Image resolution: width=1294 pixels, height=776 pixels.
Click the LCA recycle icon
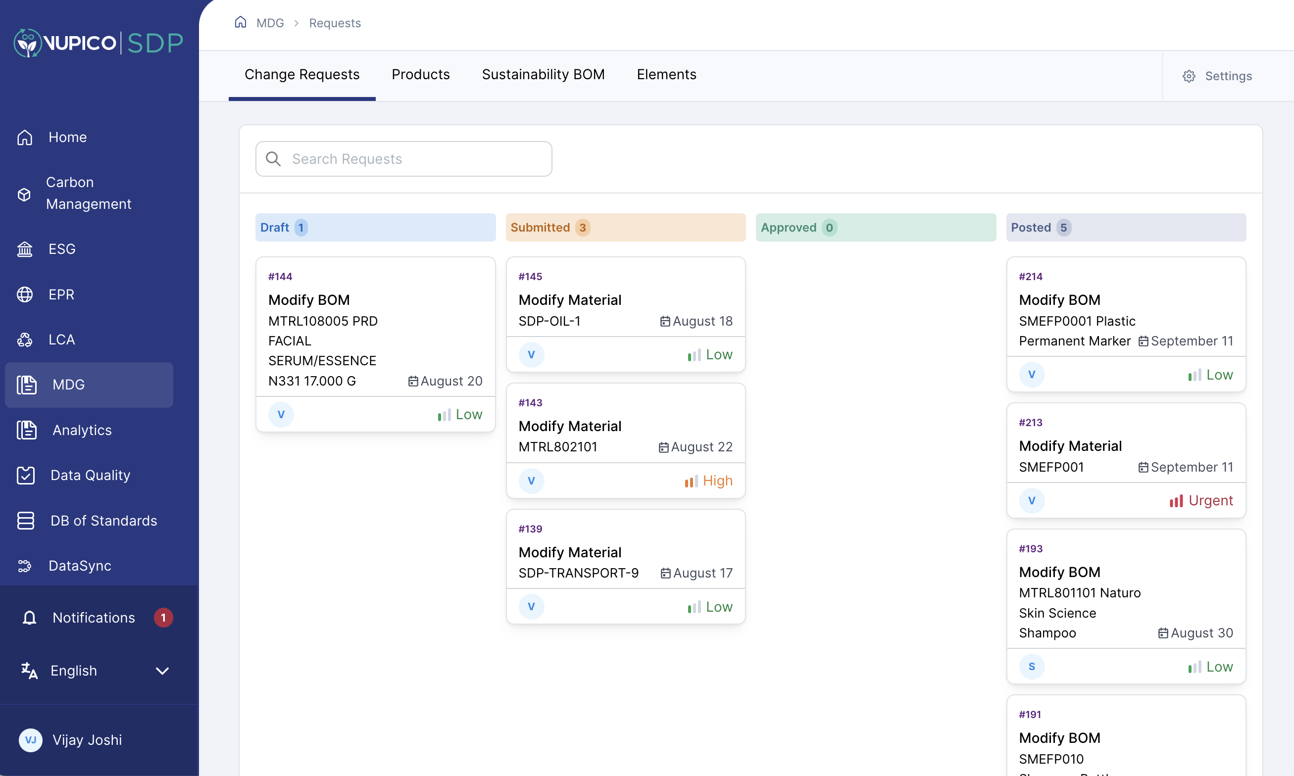pos(25,340)
